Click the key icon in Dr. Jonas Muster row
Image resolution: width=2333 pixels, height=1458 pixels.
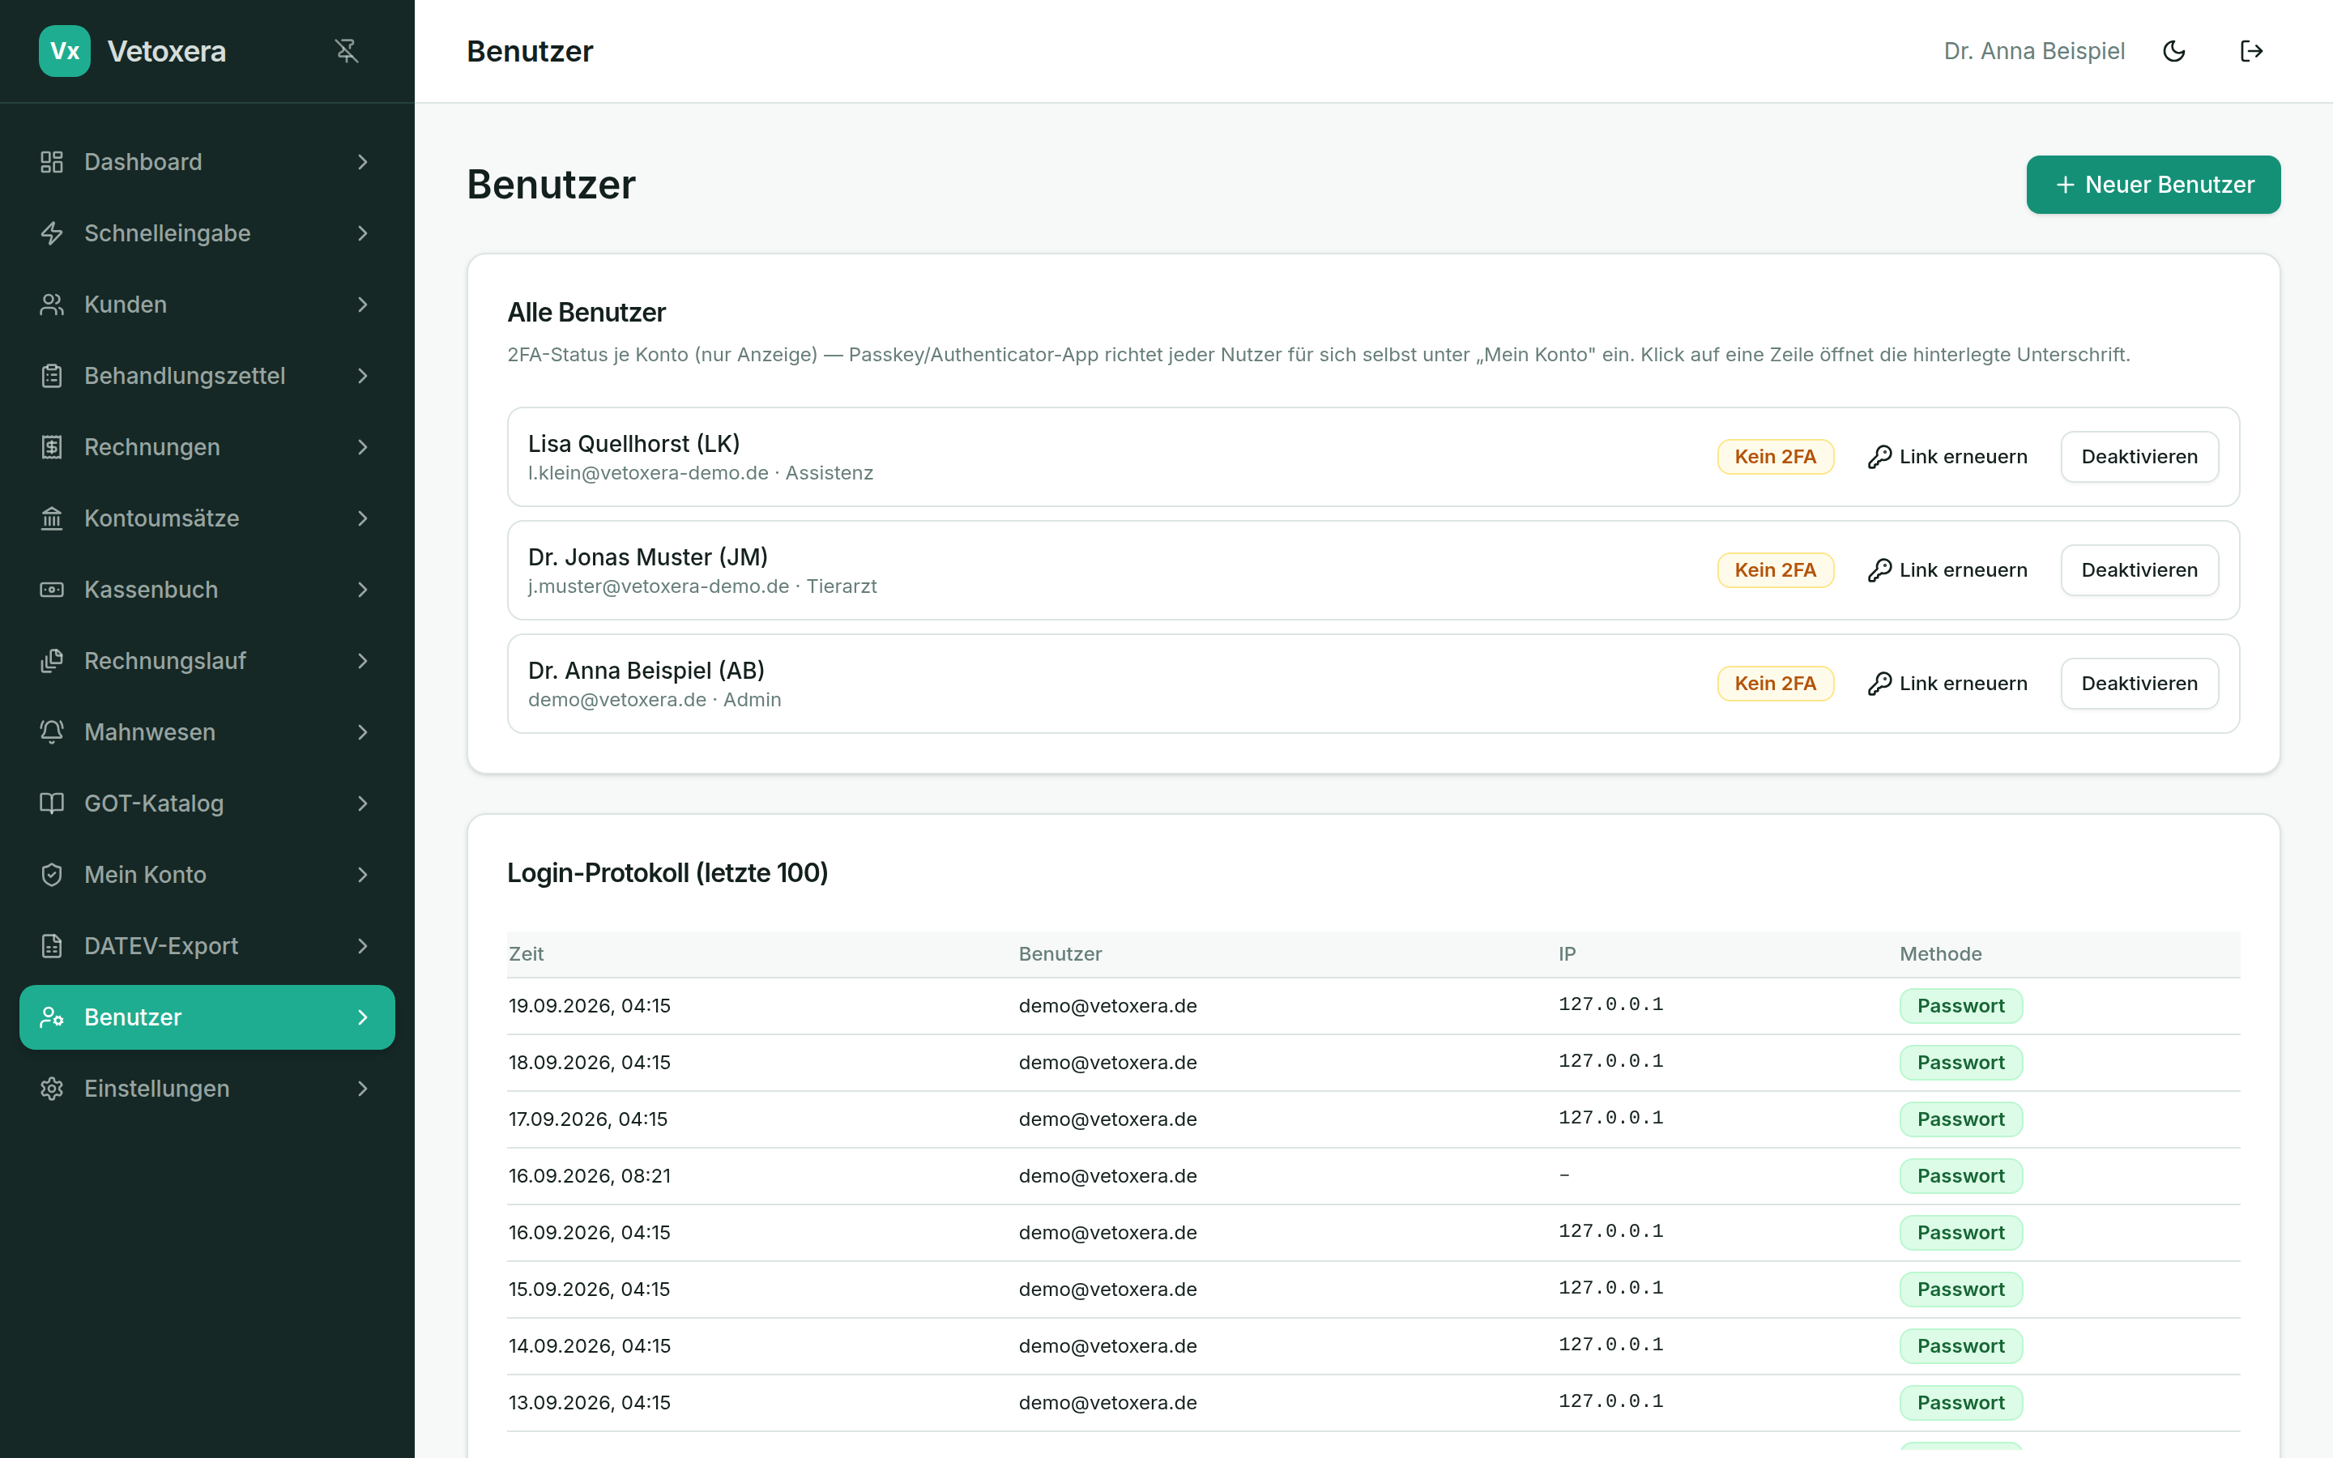click(x=1879, y=571)
